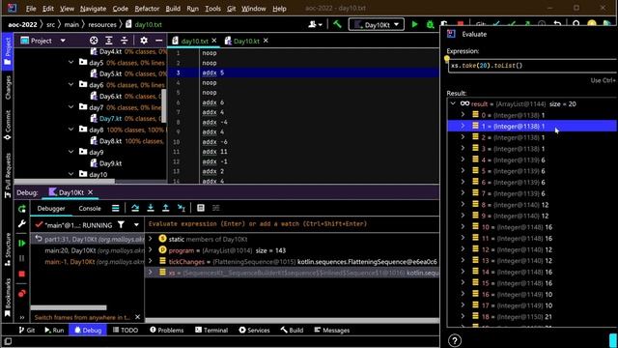Screen dimensions: 618x348
Task: Filter debugger threads funnel icon
Action: [121, 225]
